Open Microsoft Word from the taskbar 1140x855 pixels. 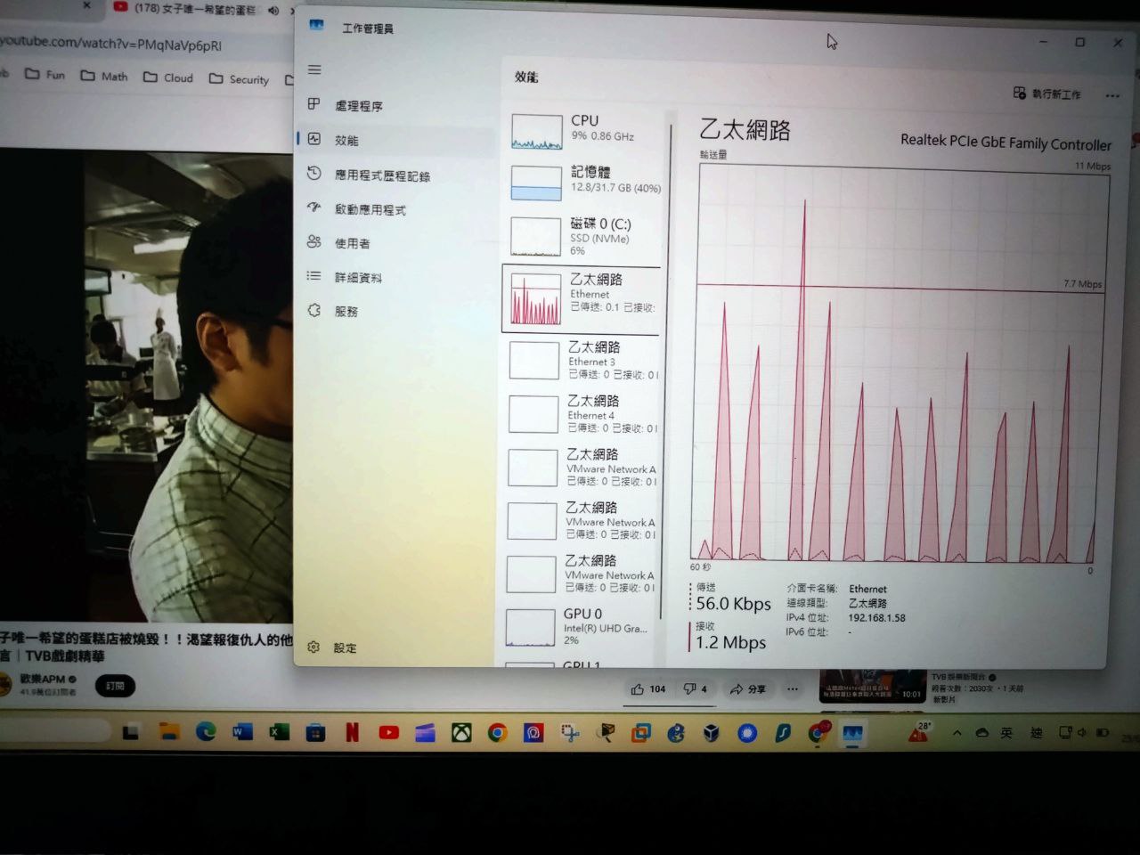[242, 732]
